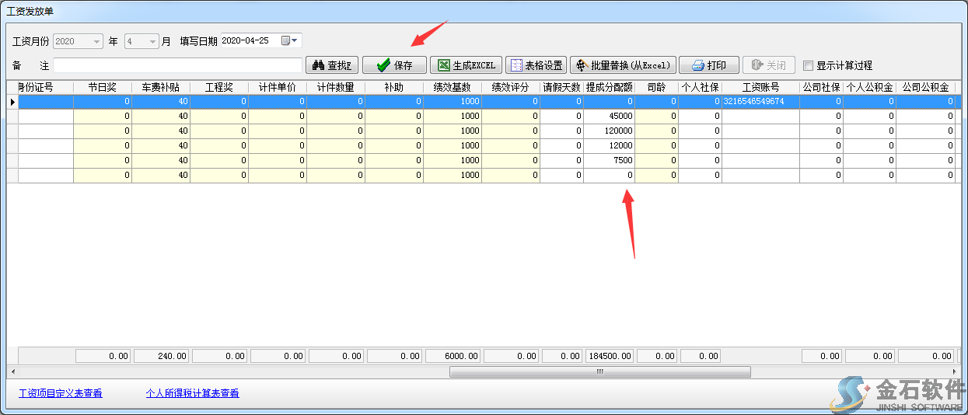Open the 工资项目定义表查看 link
The image size is (968, 415).
tap(60, 393)
